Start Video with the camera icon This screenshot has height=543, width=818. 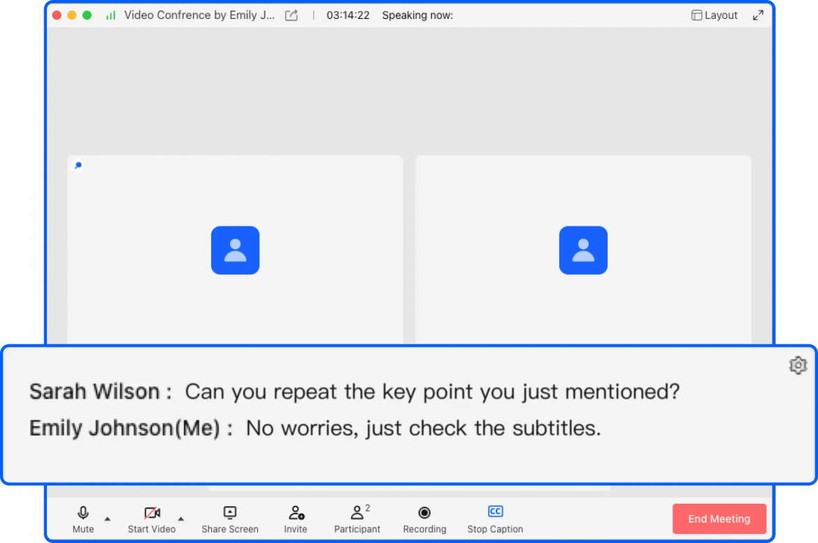(x=152, y=514)
